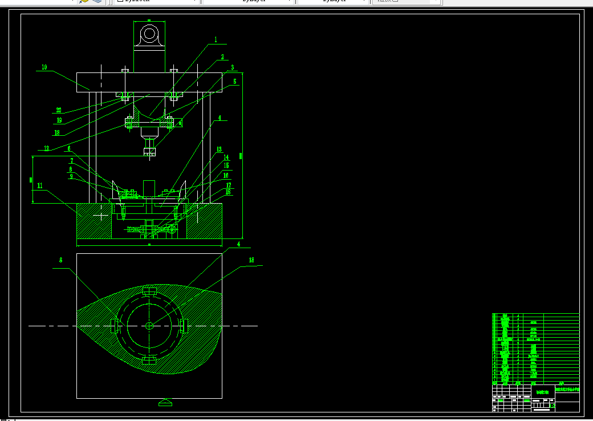
Task: Select part callout number 13
Action: 219,149
